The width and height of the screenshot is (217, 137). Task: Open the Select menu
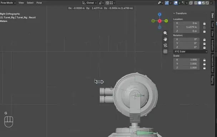[30, 3]
